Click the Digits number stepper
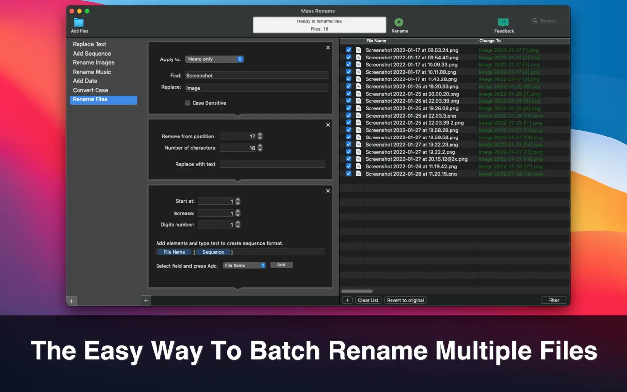This screenshot has height=392, width=627. pyautogui.click(x=238, y=225)
